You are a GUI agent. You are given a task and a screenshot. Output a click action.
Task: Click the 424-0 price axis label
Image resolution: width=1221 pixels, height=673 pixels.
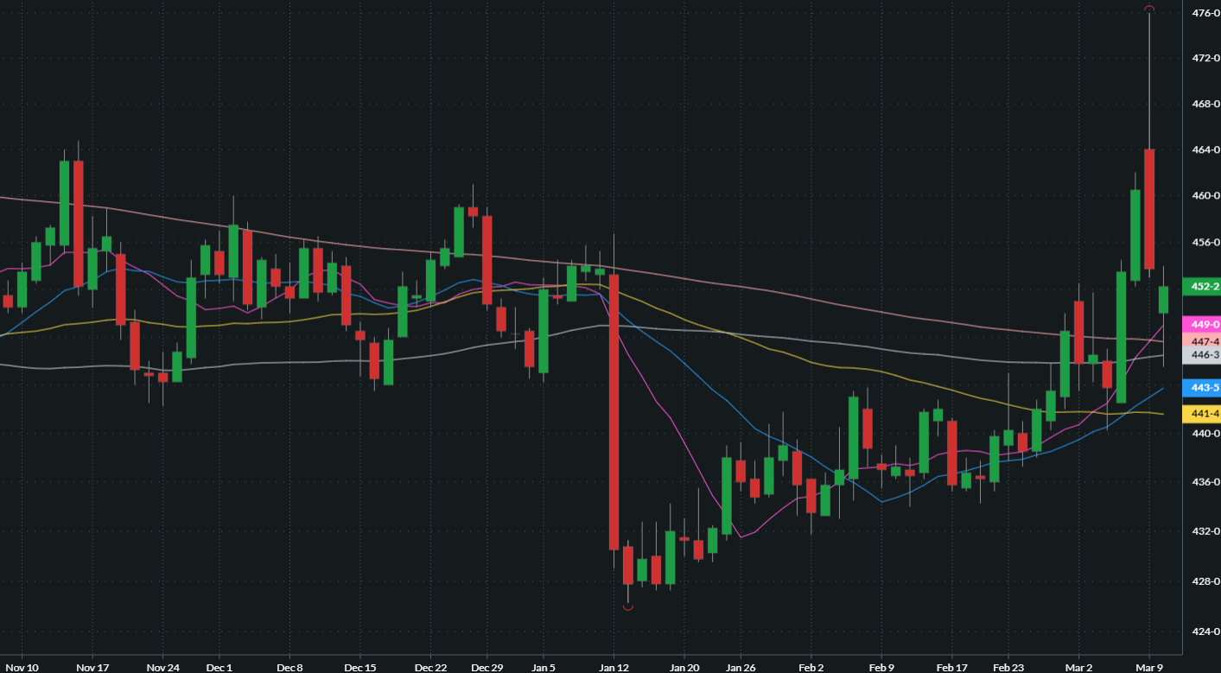[x=1205, y=632]
